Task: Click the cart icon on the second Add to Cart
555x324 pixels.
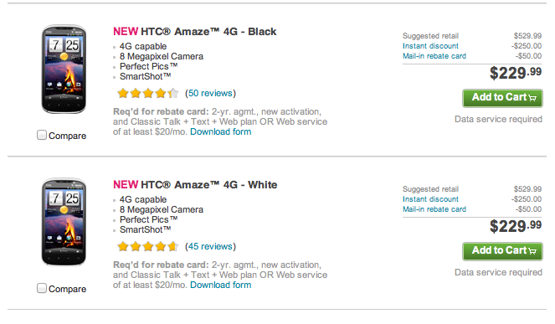Action: (532, 251)
